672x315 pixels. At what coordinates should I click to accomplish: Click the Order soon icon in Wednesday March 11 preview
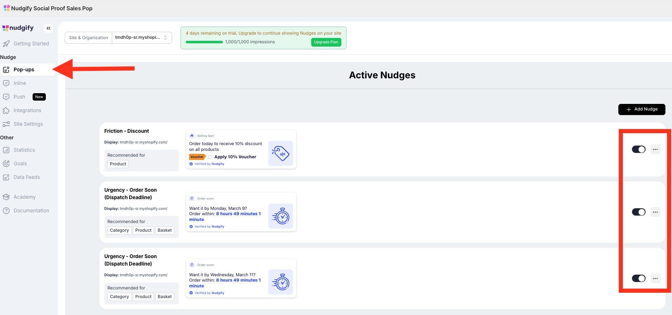[192, 265]
